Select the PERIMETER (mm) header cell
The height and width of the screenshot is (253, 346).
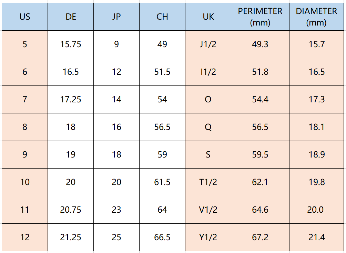(260, 17)
